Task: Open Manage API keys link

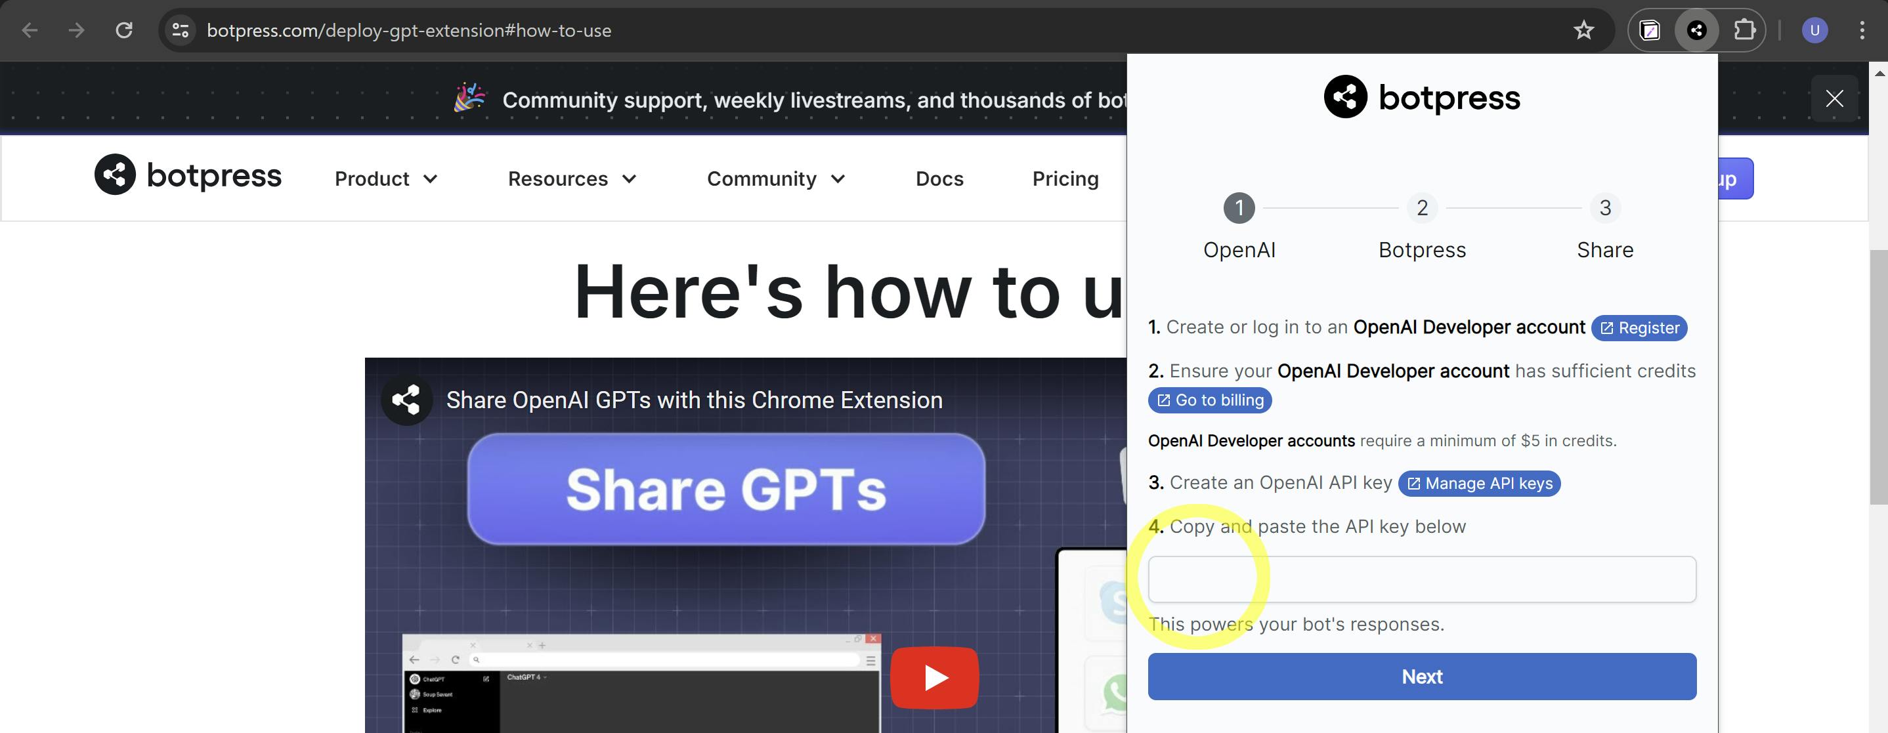Action: tap(1479, 484)
